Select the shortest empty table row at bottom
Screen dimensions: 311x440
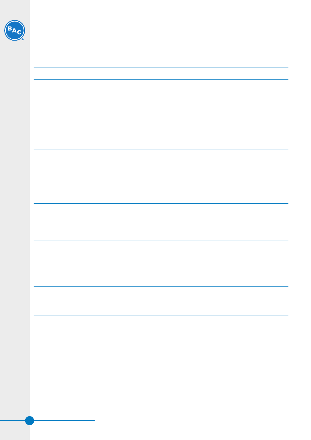click(161, 301)
